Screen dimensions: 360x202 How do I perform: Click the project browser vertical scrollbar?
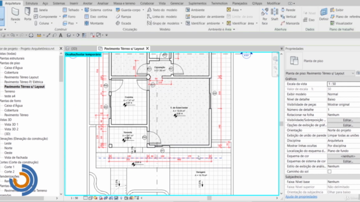pos(61,68)
